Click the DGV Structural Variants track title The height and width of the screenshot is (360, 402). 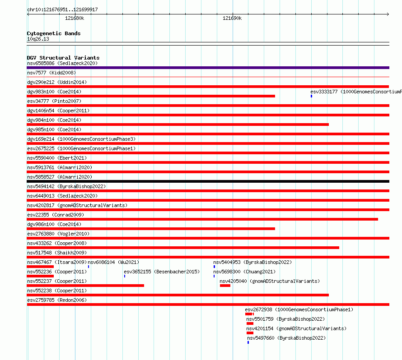(x=63, y=58)
